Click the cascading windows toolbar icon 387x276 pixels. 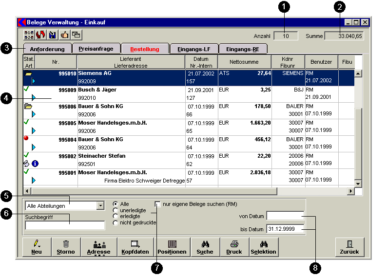tap(76, 35)
